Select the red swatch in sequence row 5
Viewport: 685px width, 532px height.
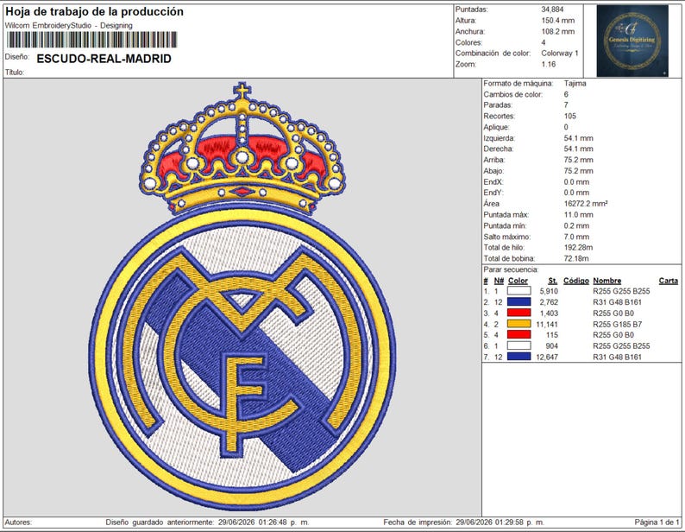click(x=518, y=335)
